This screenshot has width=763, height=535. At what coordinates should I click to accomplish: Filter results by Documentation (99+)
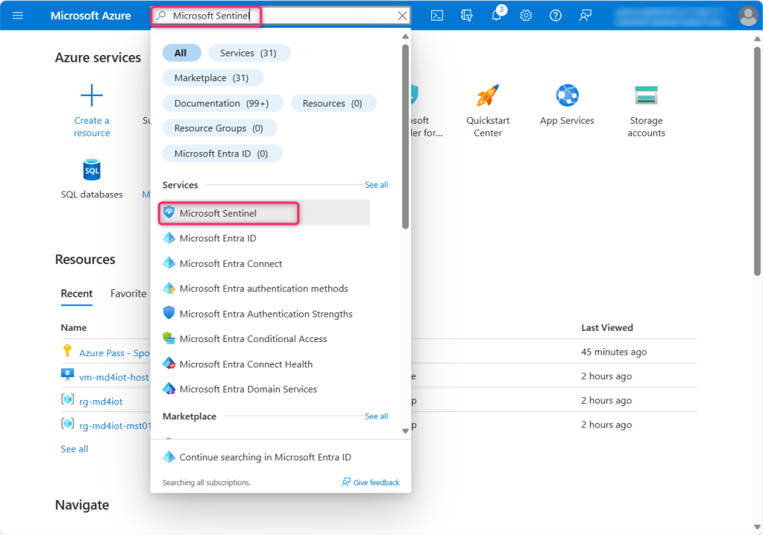[x=222, y=104]
